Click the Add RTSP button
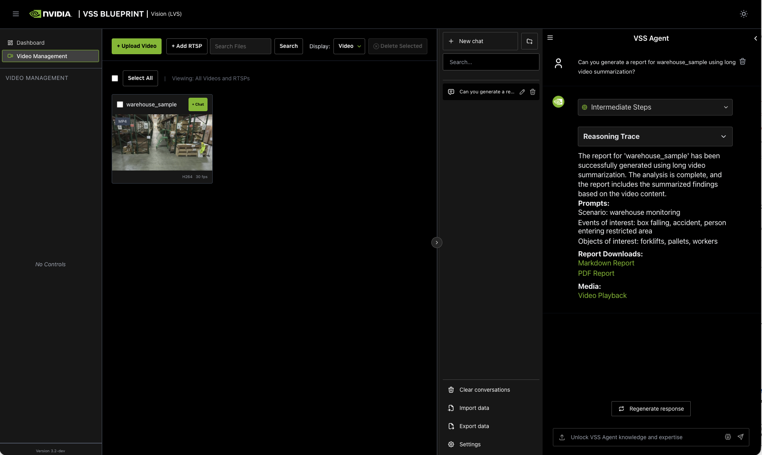 point(187,46)
